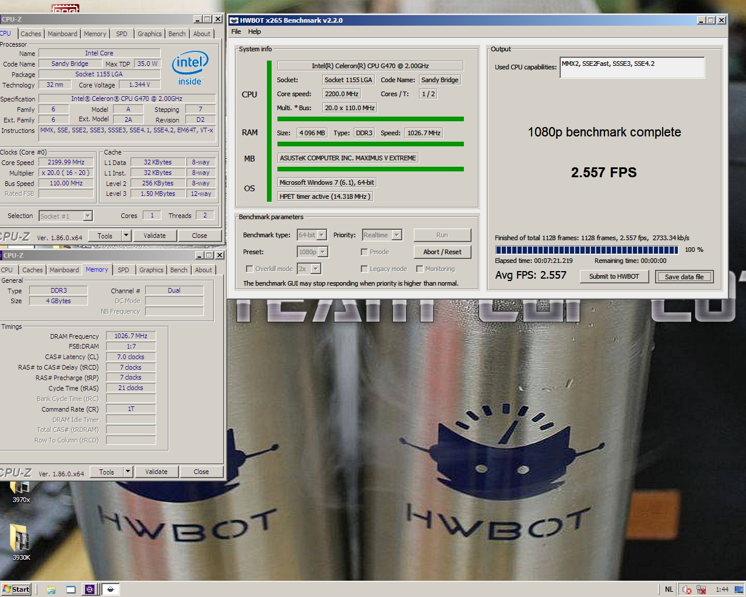Click the CAS# Latency 7.0 clocks value
746x597 pixels.
131,357
